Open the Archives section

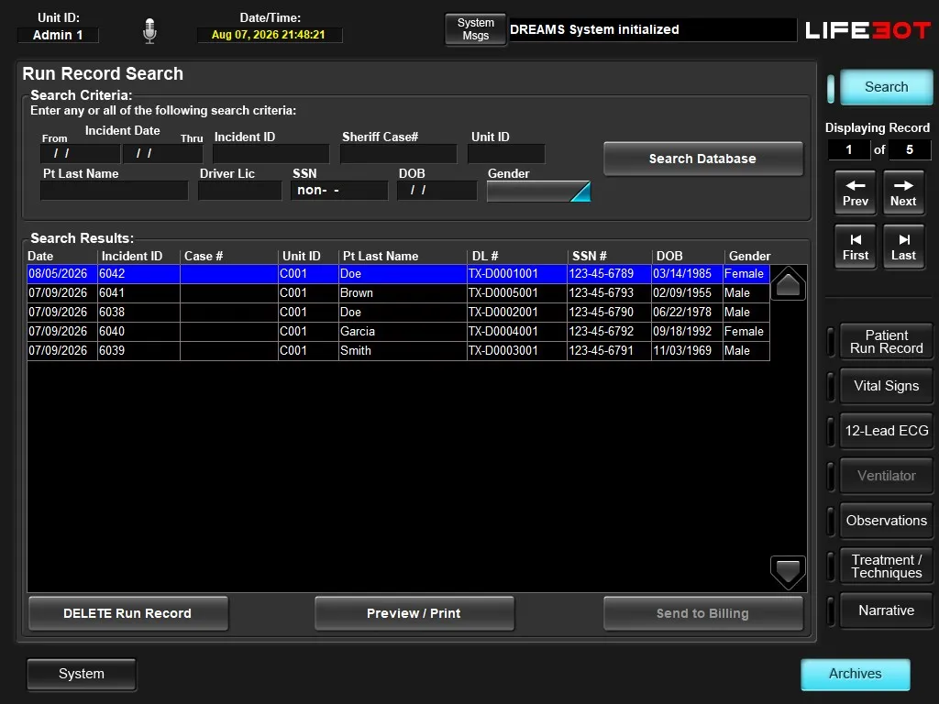[856, 674]
